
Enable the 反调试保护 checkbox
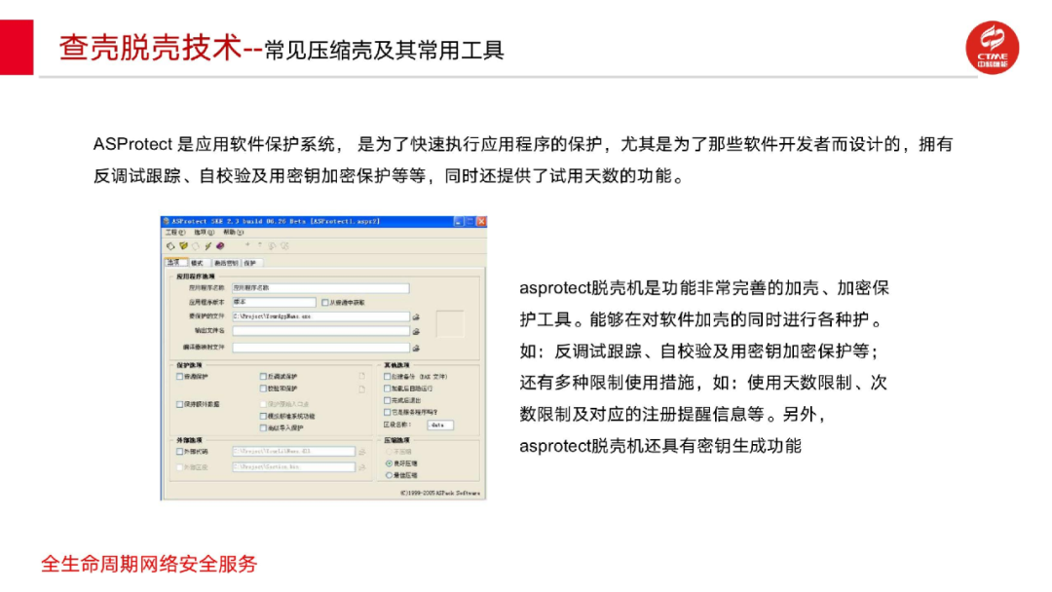click(x=263, y=377)
